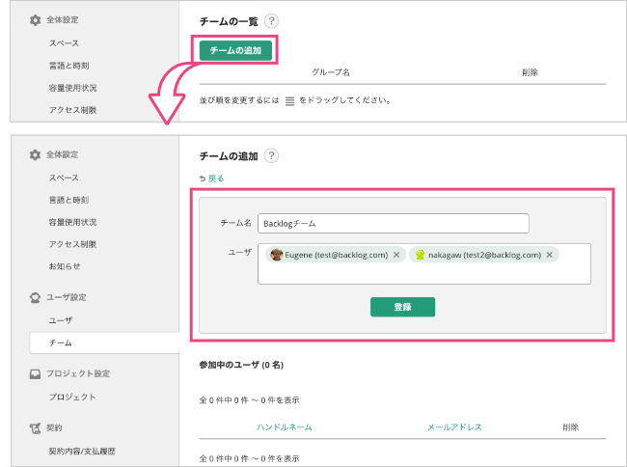Focus the チーム名 input field
Screen dimensions: 627x467
coord(394,224)
